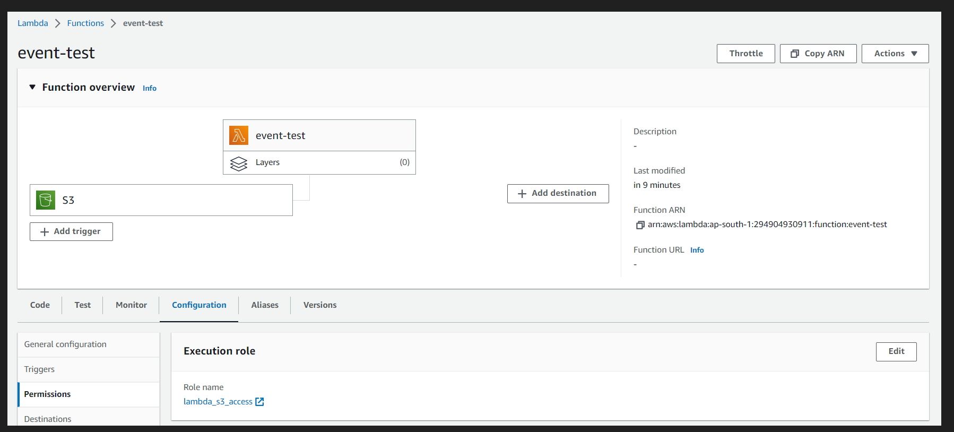Viewport: 954px width, 432px height.
Task: Open the Aliases tab
Action: click(265, 305)
